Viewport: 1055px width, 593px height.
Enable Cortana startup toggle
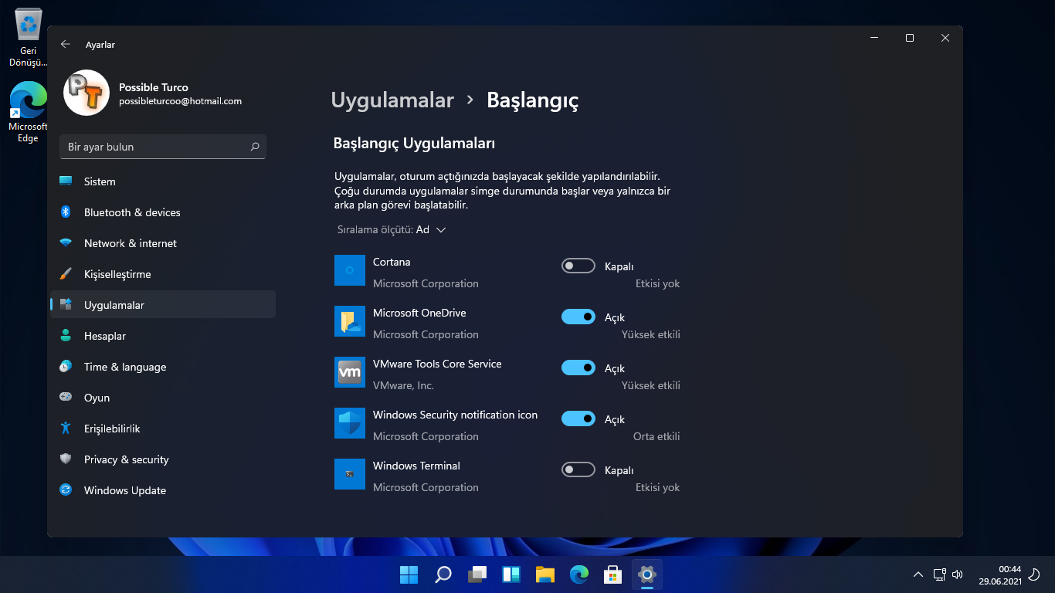[578, 266]
